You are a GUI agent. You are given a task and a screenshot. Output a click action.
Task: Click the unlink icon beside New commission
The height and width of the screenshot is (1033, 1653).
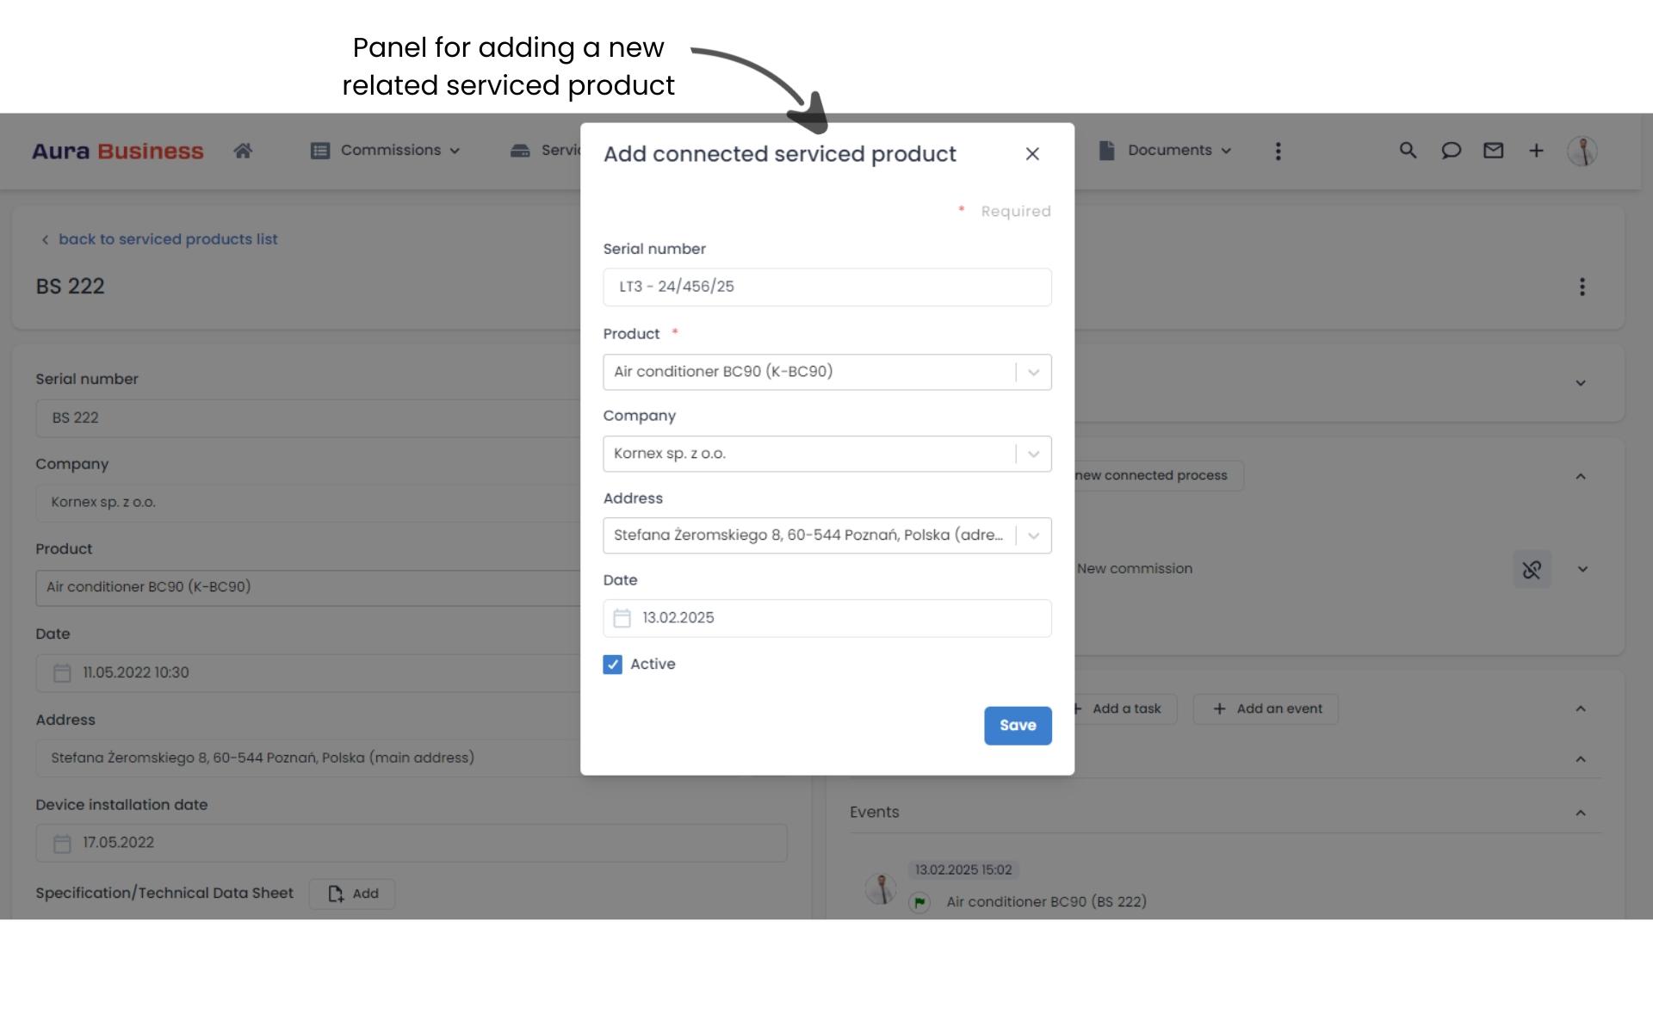(x=1532, y=569)
